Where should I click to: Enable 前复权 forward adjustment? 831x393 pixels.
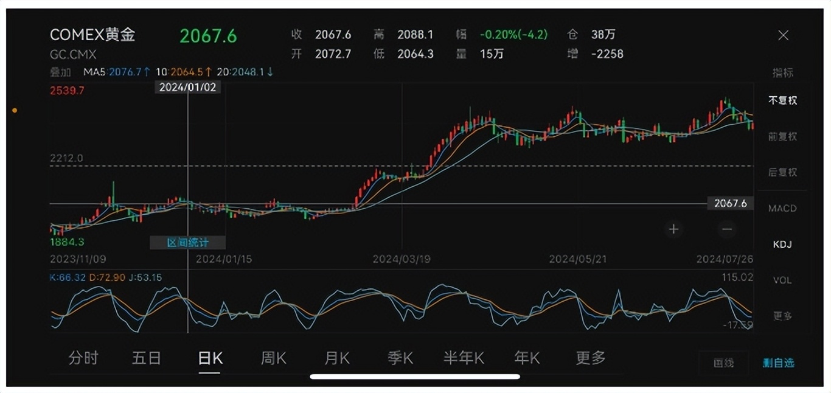tap(784, 136)
